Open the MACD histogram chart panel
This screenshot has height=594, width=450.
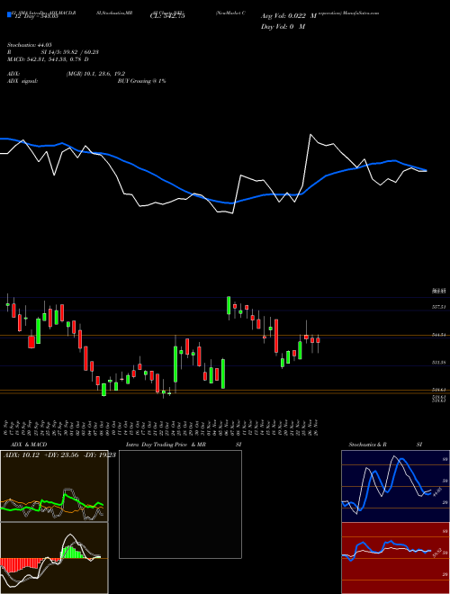point(54,558)
